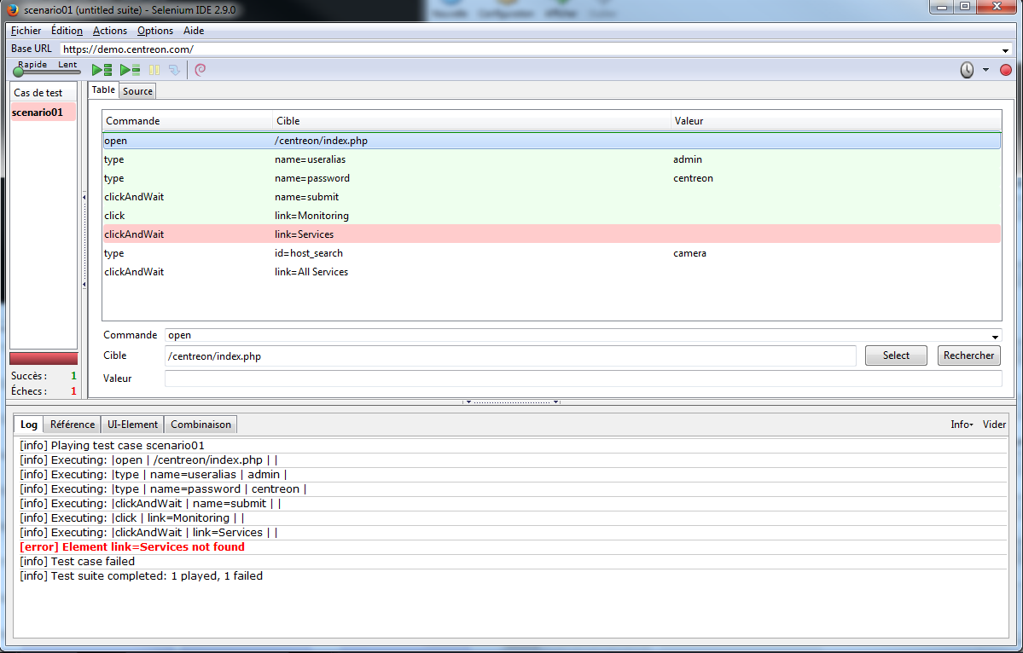This screenshot has height=653, width=1023.
Task: Click the Rechercher button
Action: click(969, 355)
